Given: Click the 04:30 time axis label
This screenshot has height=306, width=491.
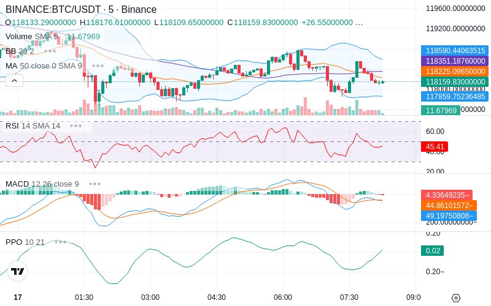Looking at the screenshot, I should point(217,297).
